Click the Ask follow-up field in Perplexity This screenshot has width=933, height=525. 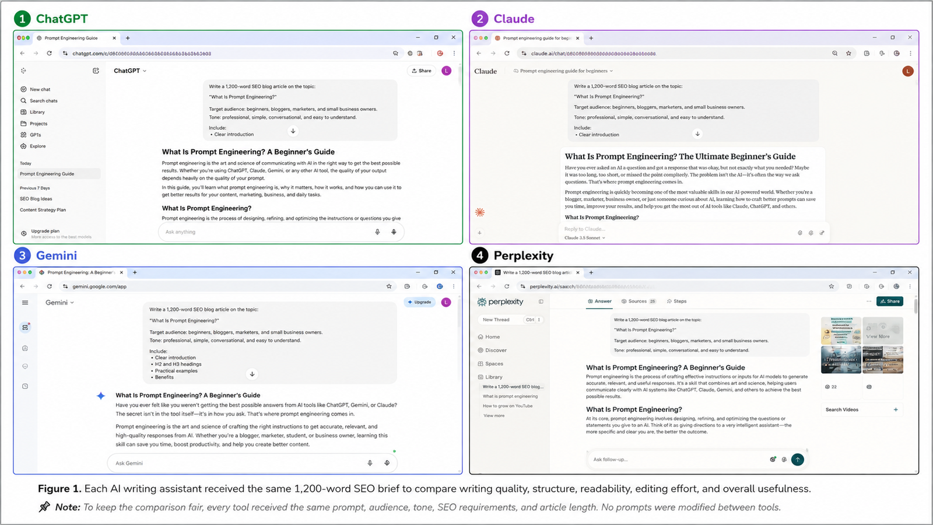coord(676,460)
